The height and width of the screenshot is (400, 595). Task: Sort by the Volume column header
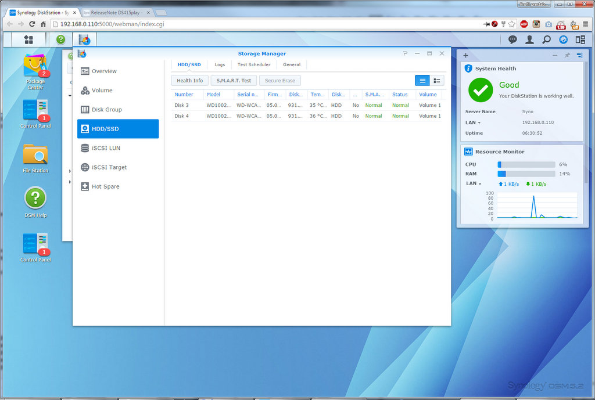click(429, 95)
